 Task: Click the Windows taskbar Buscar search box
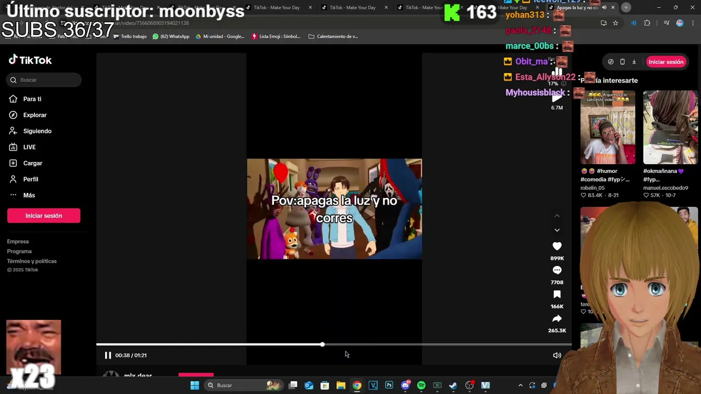244,385
